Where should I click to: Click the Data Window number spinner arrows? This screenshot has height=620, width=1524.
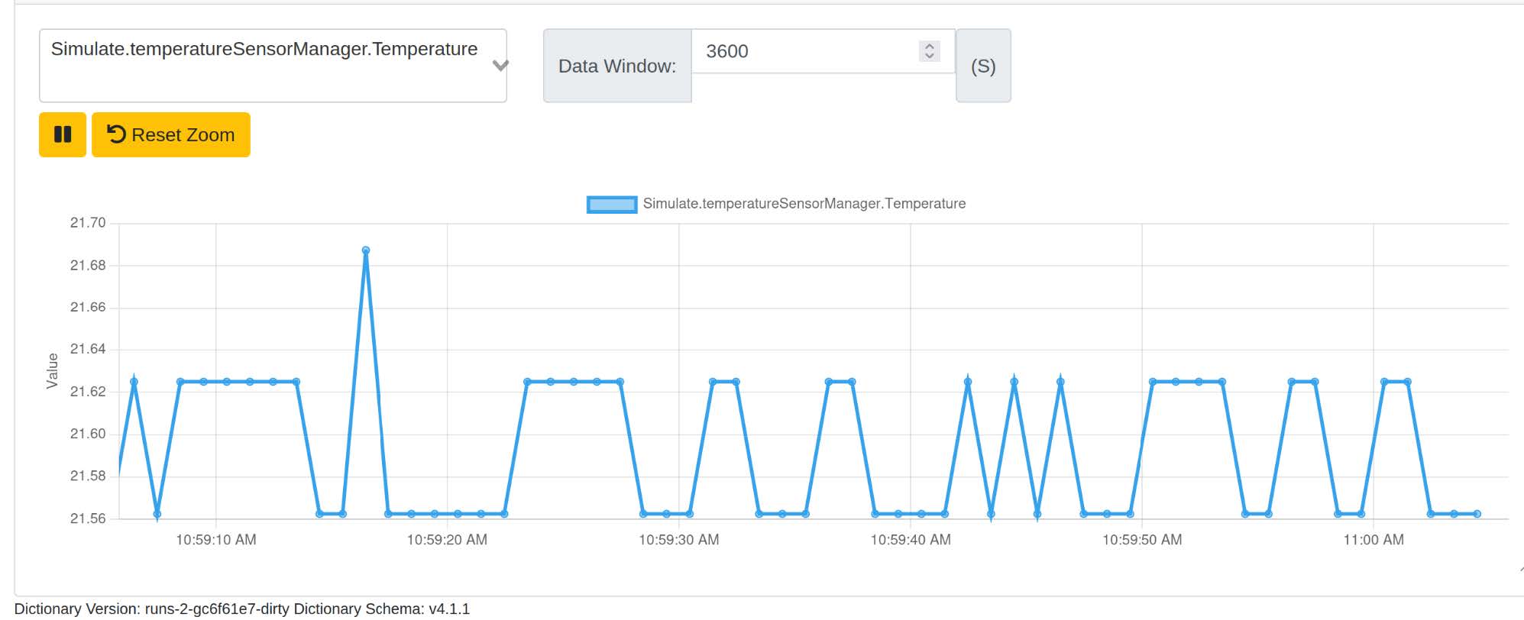point(930,51)
